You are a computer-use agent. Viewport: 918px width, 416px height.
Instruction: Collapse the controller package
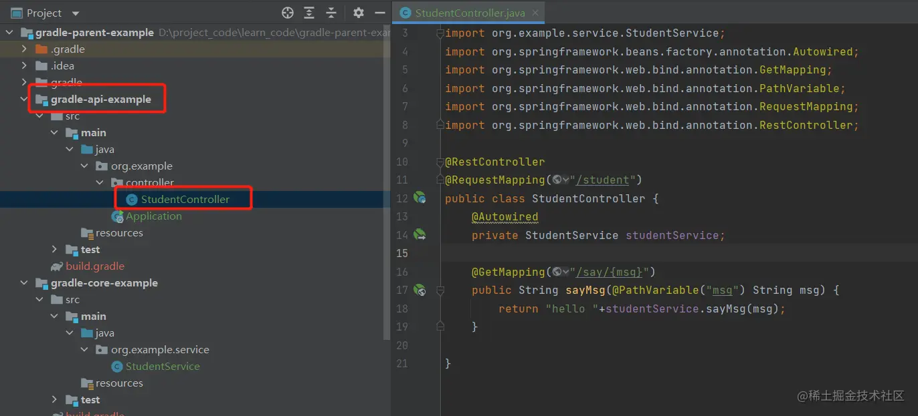100,182
